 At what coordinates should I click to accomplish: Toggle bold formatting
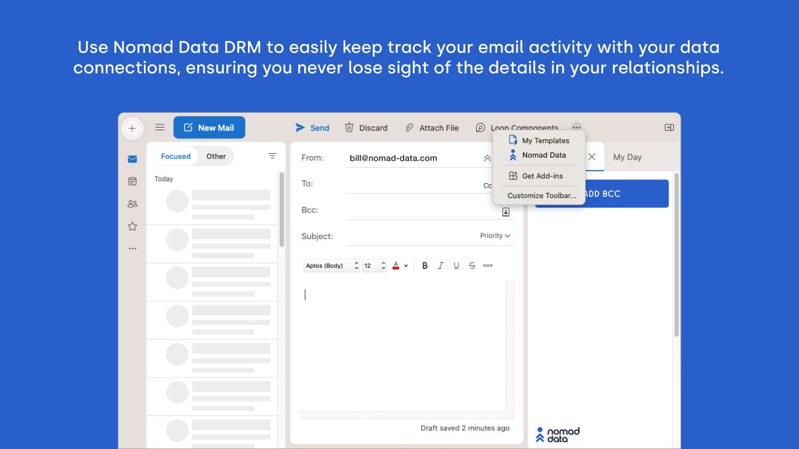[425, 265]
